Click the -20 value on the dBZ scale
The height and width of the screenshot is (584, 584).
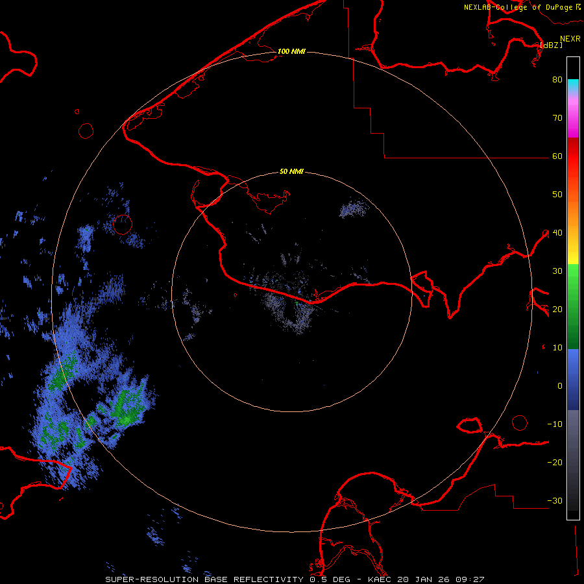(x=555, y=463)
